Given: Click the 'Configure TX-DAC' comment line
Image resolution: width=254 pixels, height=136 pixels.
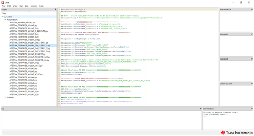Looking at the screenshot, I should tap(101, 70).
